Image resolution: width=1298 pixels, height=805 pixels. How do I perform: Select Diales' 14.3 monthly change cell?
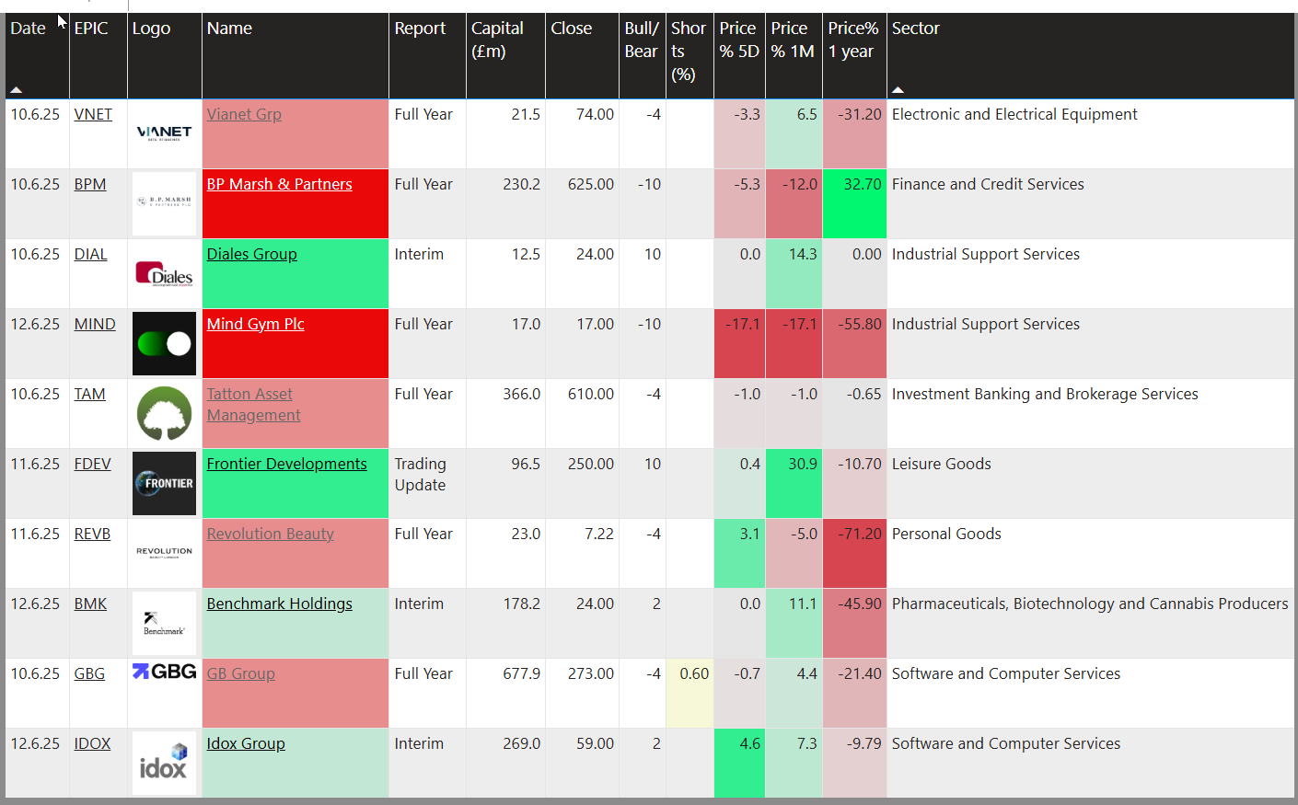click(x=794, y=273)
